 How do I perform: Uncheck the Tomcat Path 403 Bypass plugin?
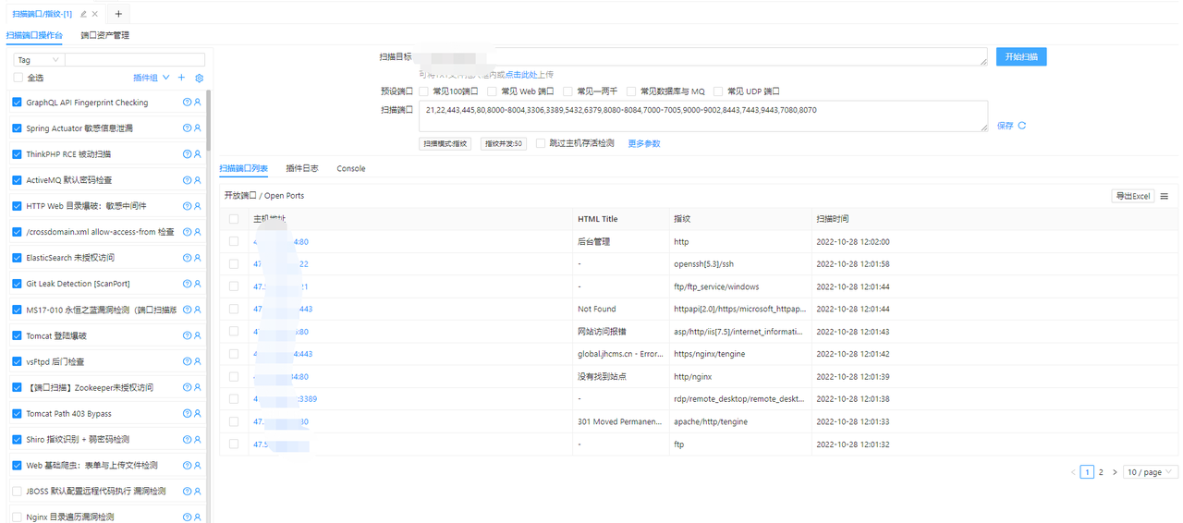tap(18, 414)
